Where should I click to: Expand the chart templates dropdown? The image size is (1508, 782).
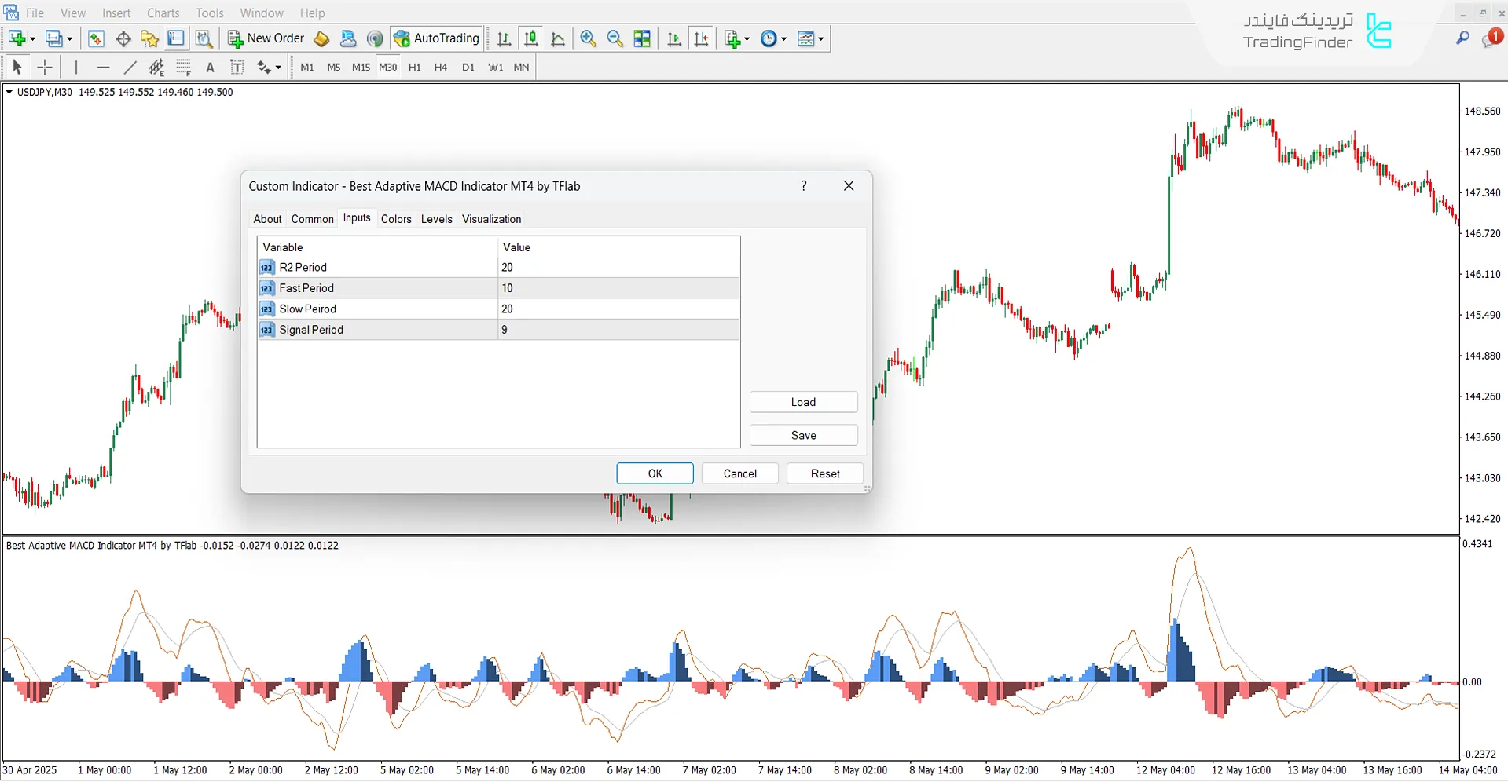point(820,38)
